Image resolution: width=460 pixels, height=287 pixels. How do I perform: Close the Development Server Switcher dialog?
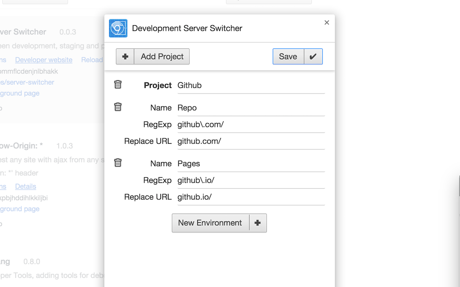click(327, 22)
